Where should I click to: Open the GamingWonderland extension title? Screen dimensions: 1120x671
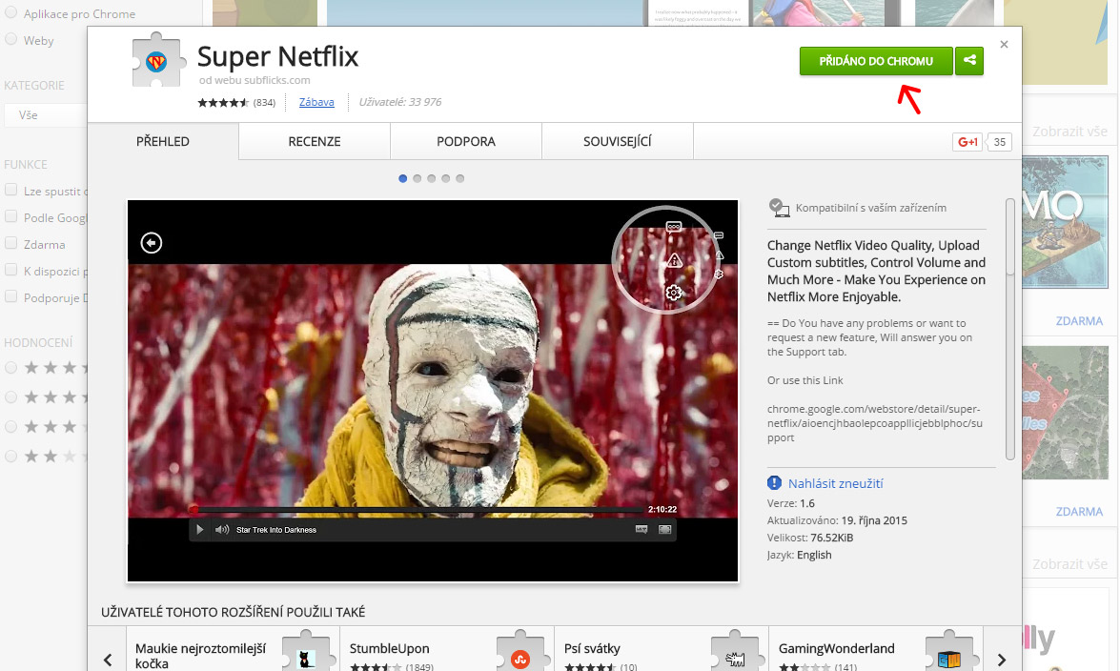[x=837, y=648]
